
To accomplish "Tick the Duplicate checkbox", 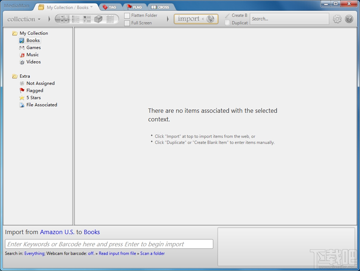I will (x=227, y=23).
